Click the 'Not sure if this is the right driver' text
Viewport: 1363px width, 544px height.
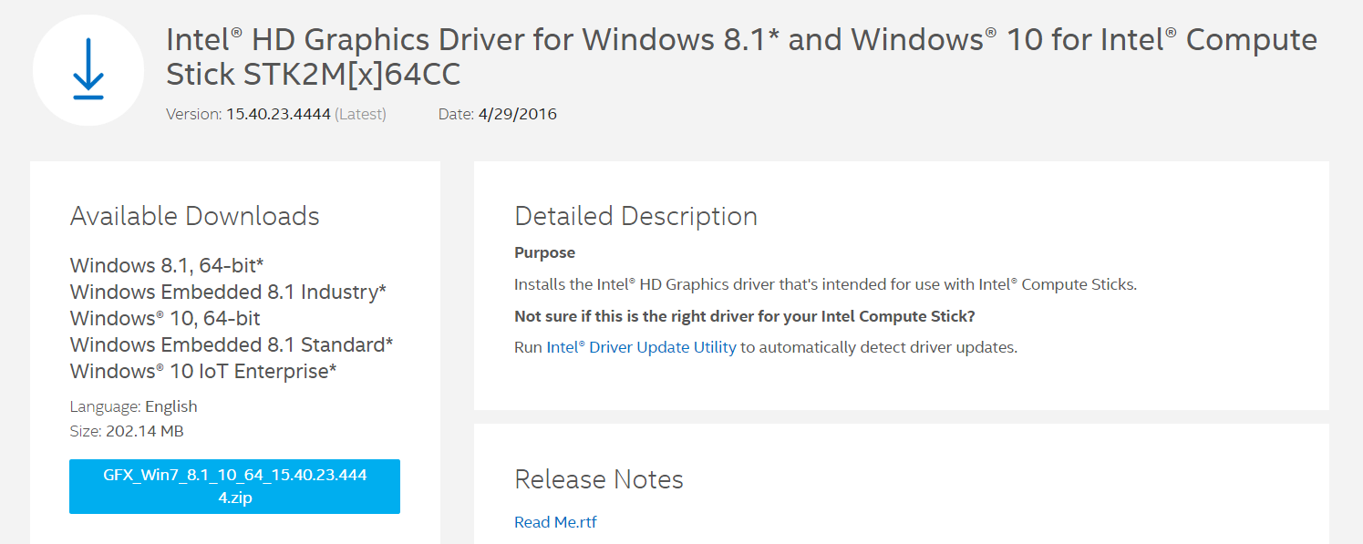(745, 316)
